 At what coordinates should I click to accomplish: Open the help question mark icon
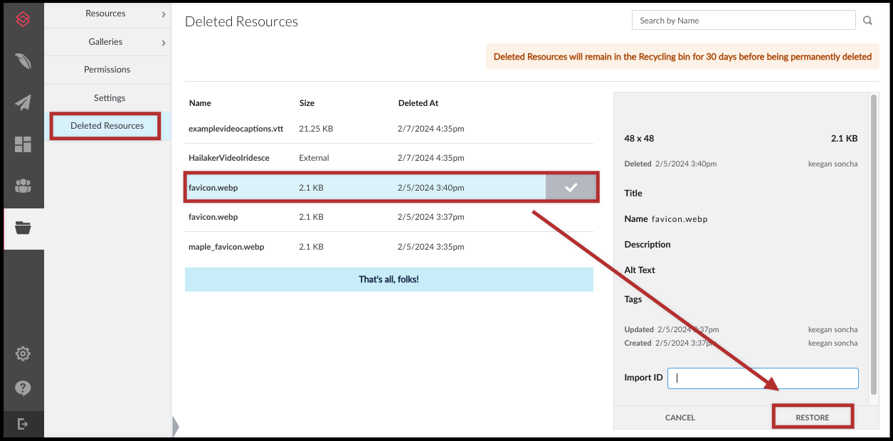[x=23, y=388]
